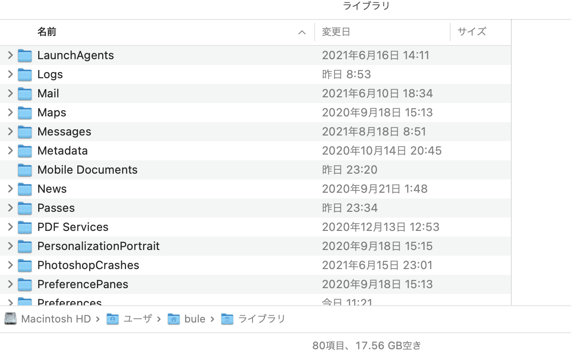The image size is (571, 354).
Task: Sort by 変更日 column header
Action: (x=336, y=32)
